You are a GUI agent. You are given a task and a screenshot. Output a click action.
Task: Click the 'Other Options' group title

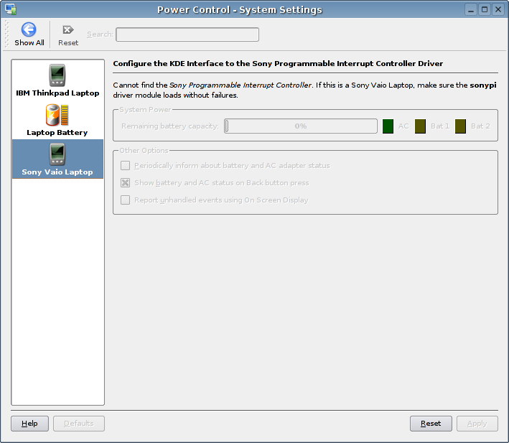(144, 151)
